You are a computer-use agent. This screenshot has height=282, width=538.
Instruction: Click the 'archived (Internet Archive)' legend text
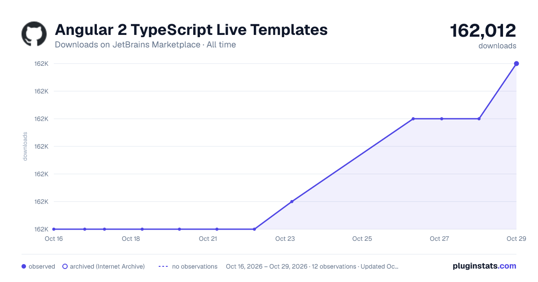click(x=107, y=266)
